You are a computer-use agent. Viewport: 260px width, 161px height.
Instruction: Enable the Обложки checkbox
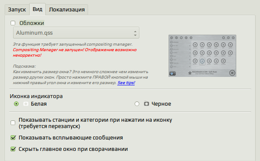coord(13,23)
